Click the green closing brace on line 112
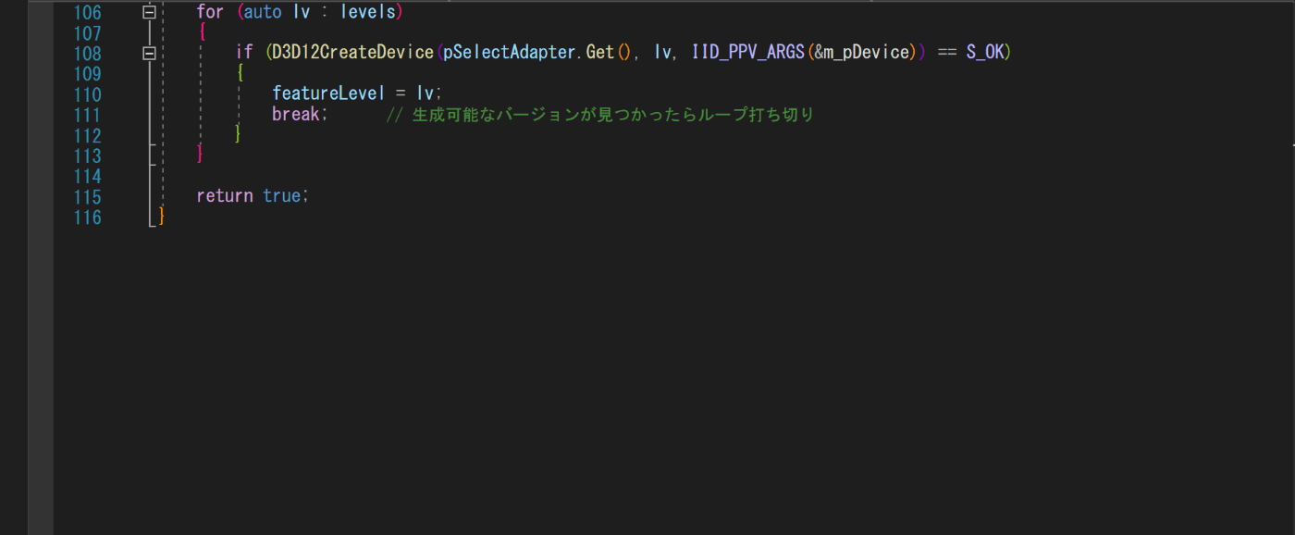This screenshot has width=1295, height=535. pos(239,134)
